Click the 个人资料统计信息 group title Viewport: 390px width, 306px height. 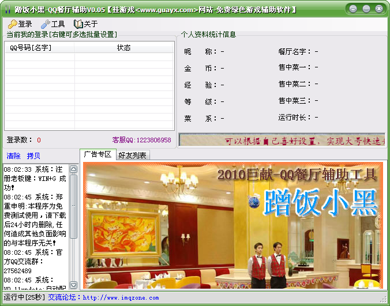click(209, 34)
